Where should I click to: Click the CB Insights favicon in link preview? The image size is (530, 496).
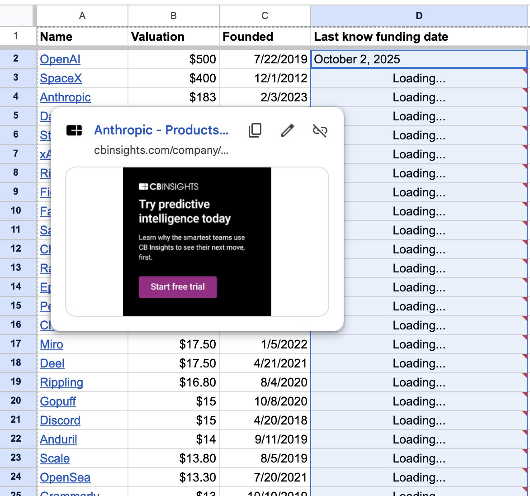pos(74,130)
